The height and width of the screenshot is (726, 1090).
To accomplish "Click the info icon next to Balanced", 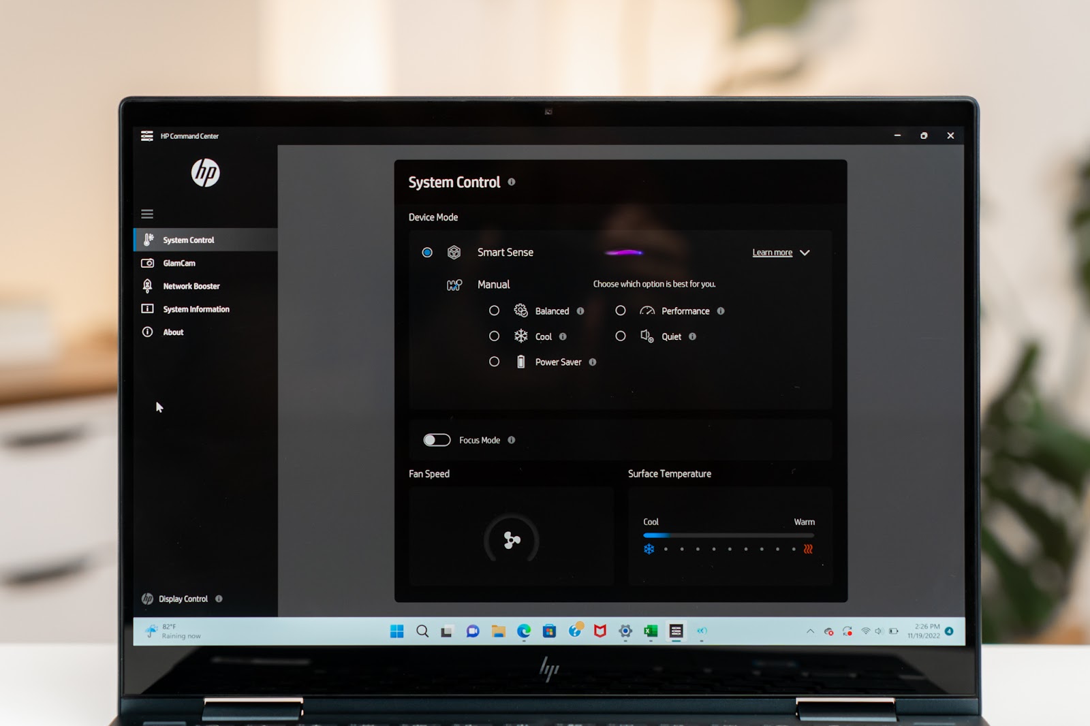I will pyautogui.click(x=580, y=311).
